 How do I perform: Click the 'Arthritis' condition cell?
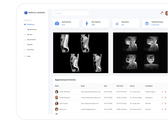pyautogui.click(x=148, y=103)
